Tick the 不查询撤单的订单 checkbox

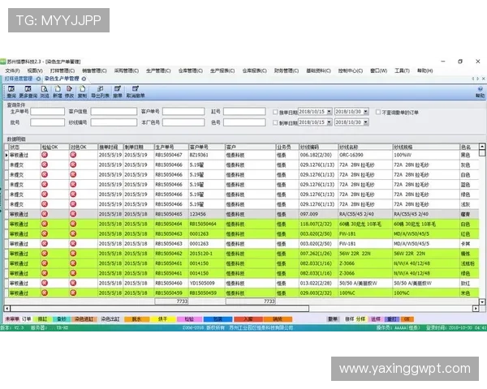click(x=377, y=112)
